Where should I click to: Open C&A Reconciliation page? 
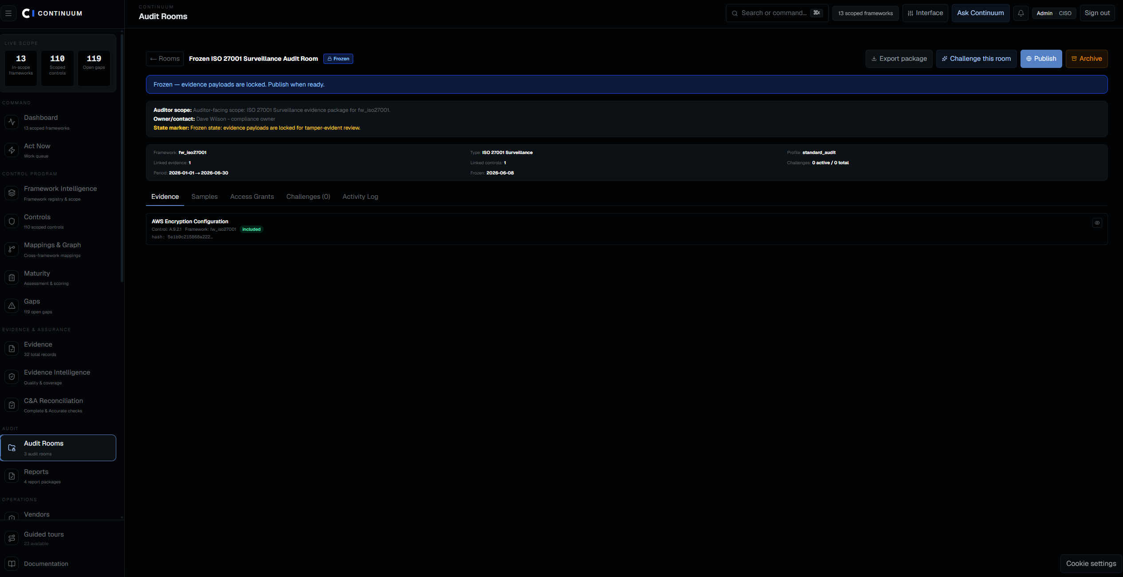[58, 405]
